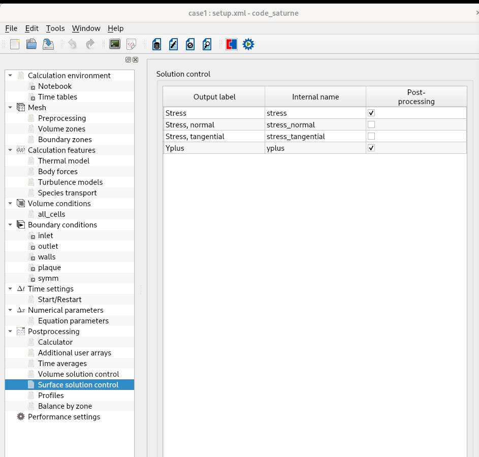Click the blue document database icon
This screenshot has height=457, width=479.
point(156,44)
